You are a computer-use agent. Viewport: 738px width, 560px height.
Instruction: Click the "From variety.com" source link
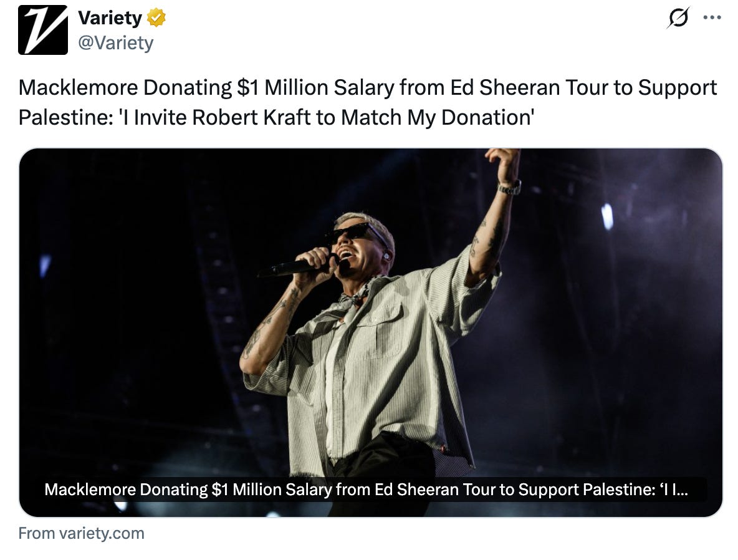pos(82,533)
